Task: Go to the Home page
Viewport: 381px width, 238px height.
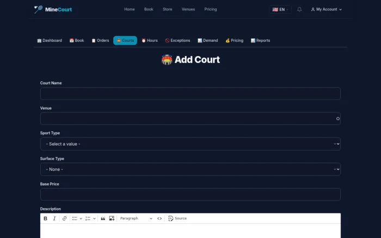Action: [130, 9]
